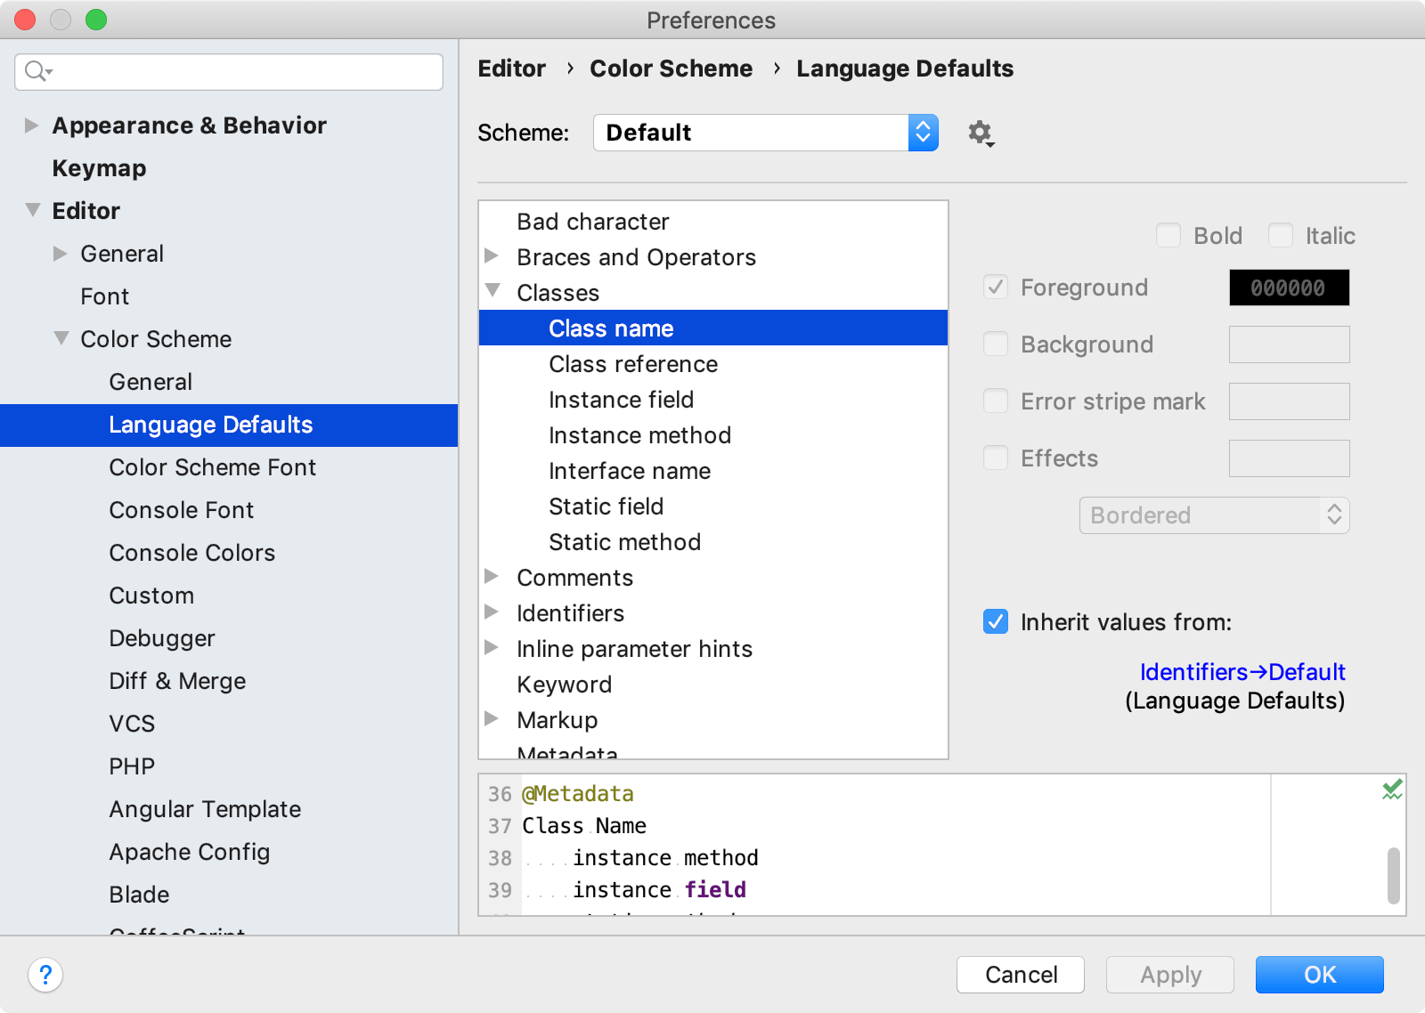Expand the Markup group
The image size is (1425, 1013).
click(x=492, y=719)
